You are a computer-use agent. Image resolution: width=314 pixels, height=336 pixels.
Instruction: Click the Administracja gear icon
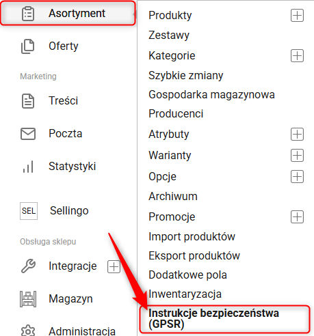point(28,331)
